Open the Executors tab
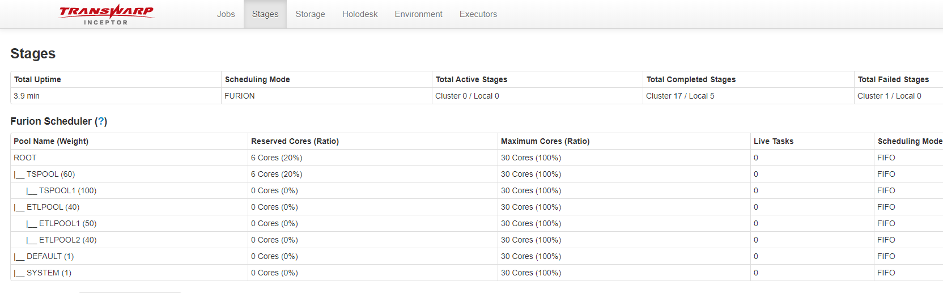The image size is (943, 293). click(478, 14)
